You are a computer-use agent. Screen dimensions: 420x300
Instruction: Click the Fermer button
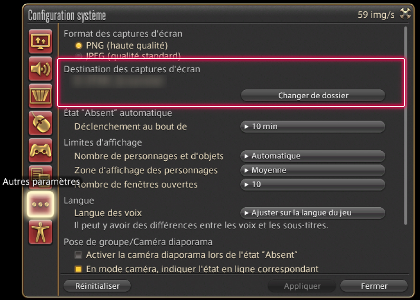coord(374,286)
